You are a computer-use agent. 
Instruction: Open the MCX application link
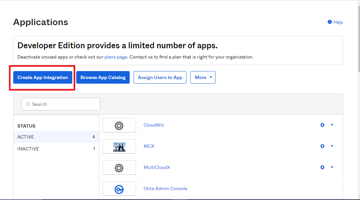pyautogui.click(x=149, y=146)
